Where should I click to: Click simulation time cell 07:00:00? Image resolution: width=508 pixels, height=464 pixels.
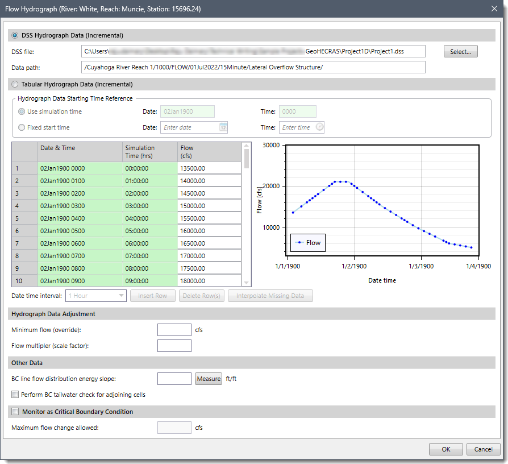point(150,256)
